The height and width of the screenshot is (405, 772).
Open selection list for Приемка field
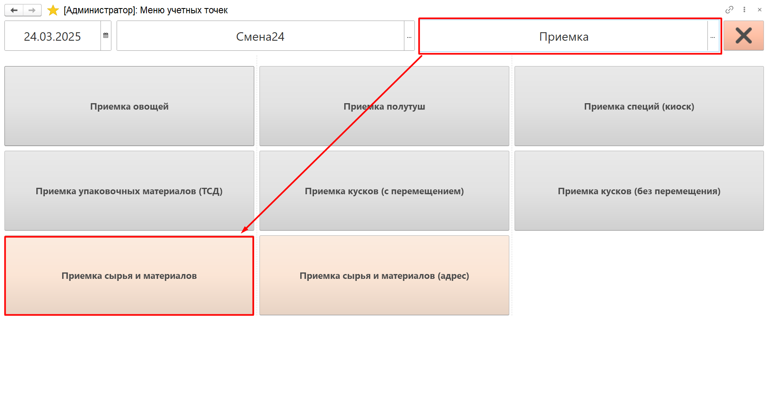tap(713, 36)
